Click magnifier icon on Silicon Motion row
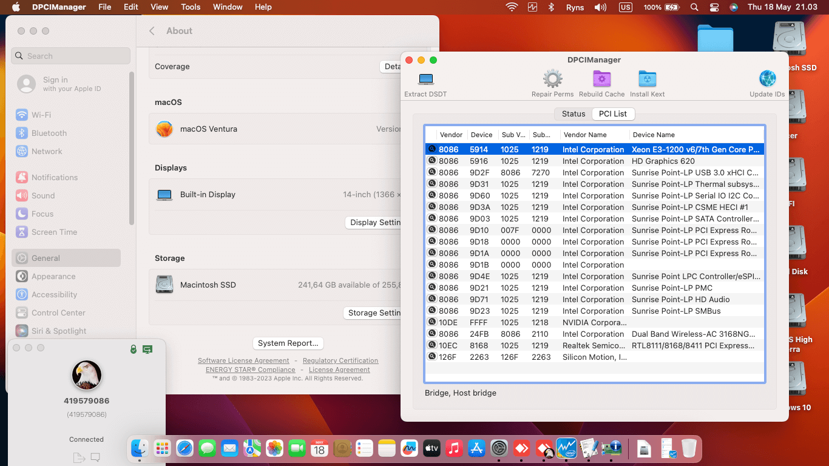The image size is (829, 466). pyautogui.click(x=432, y=357)
